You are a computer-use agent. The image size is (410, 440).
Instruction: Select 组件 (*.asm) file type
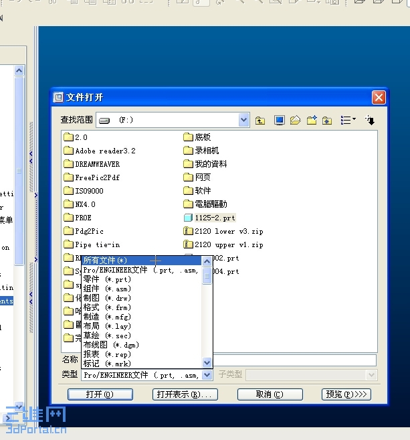(x=142, y=289)
